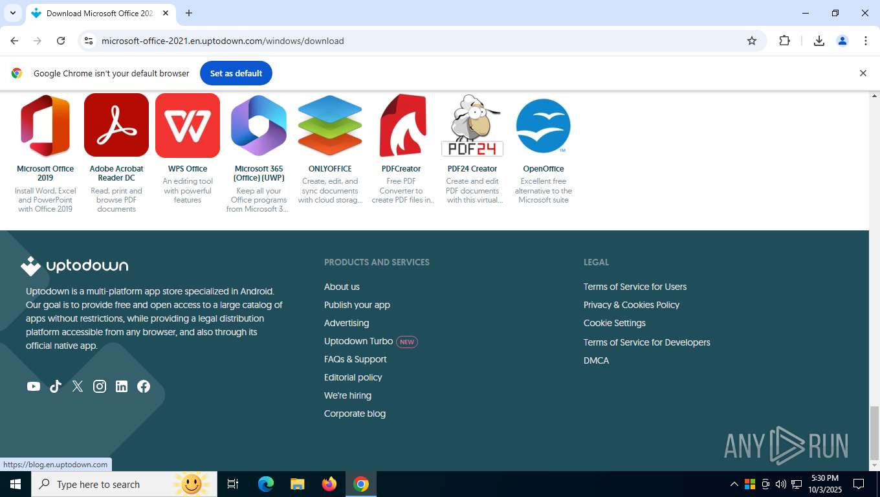This screenshot has width=880, height=497.
Task: Open a new tab
Action: click(x=189, y=13)
